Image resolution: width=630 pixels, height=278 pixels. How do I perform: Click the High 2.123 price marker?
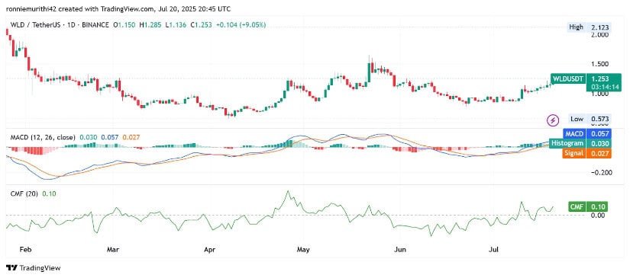(x=588, y=27)
